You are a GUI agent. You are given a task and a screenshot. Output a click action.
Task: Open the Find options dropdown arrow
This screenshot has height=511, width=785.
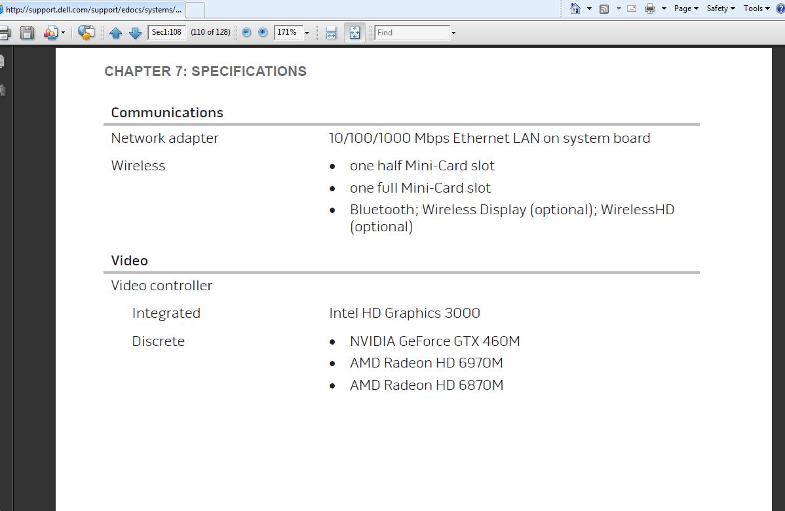click(453, 33)
